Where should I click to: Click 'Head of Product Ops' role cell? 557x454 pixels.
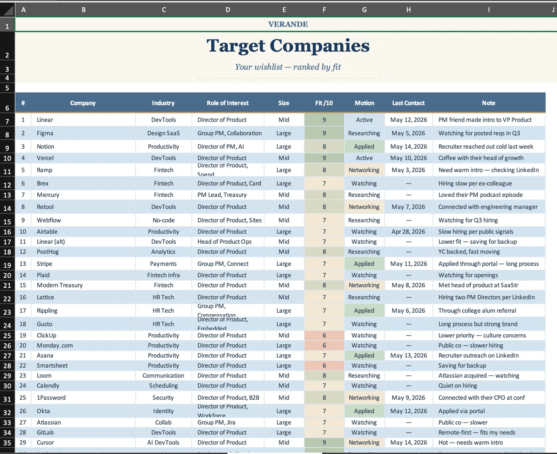[x=228, y=242]
